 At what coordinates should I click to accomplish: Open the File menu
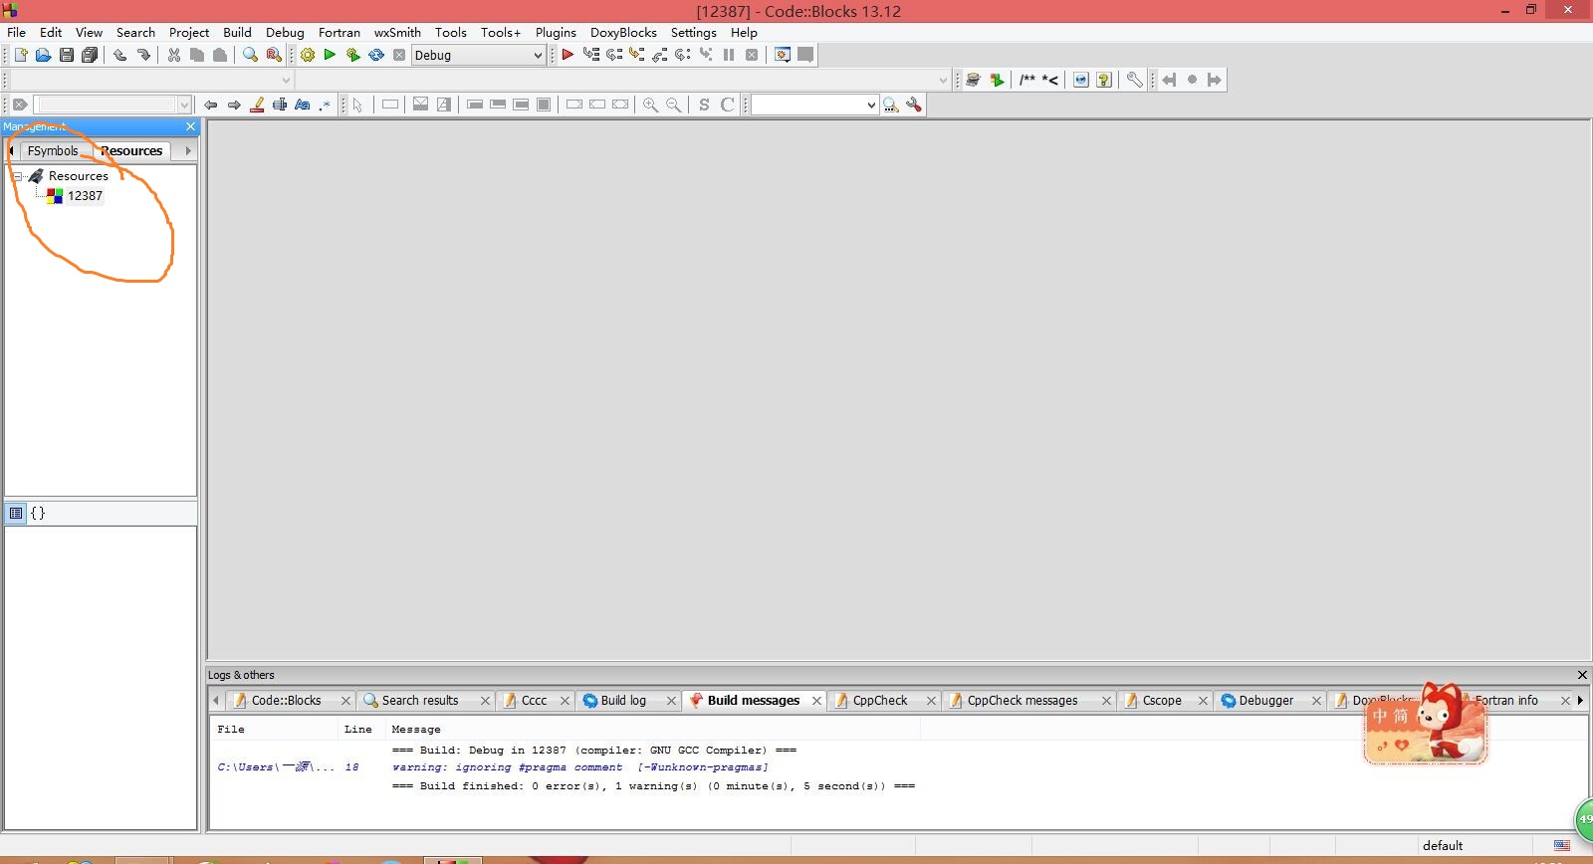(17, 32)
